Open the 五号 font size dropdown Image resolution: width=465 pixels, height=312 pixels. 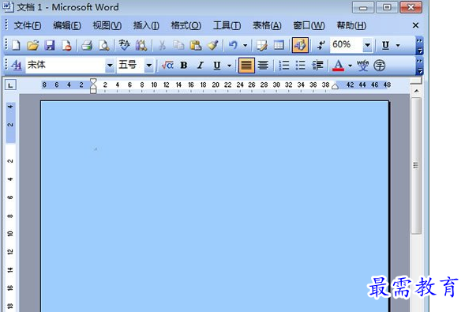(149, 65)
